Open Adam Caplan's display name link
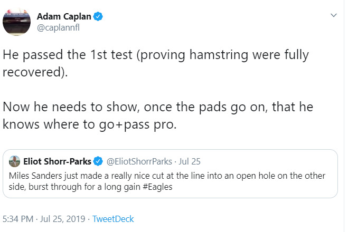Image resolution: width=348 pixels, height=232 pixels. (x=64, y=17)
